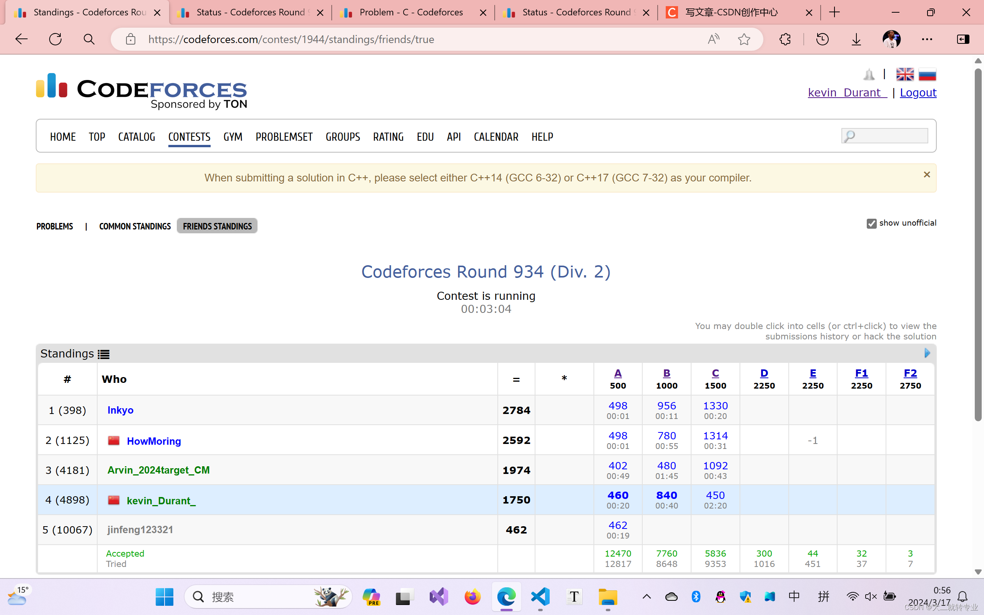Switch language with the UK flag icon

coord(905,75)
